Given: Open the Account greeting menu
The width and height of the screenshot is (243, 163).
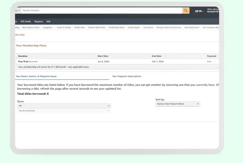Looking at the screenshot, I should coord(213,10).
